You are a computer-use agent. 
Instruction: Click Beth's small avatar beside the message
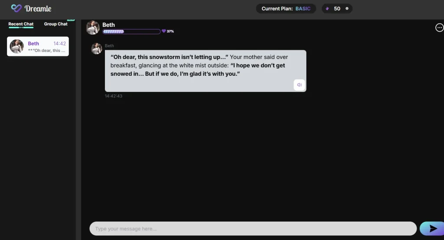[97, 49]
